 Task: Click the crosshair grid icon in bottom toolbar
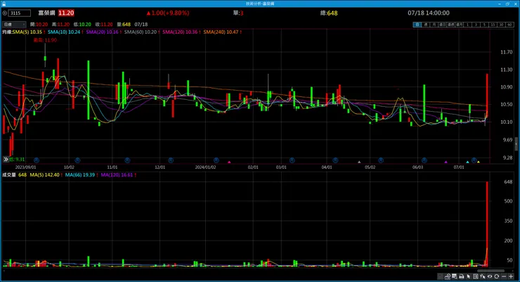[476, 276]
